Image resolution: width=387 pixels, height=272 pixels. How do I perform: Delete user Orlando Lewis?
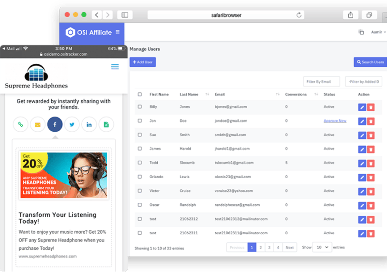tap(371, 178)
